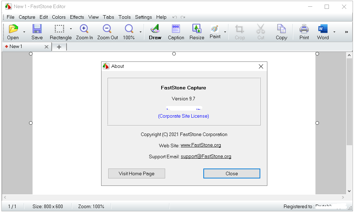The width and height of the screenshot is (354, 212).
Task: Click the support@FastStone.org email link
Action: 206,156
